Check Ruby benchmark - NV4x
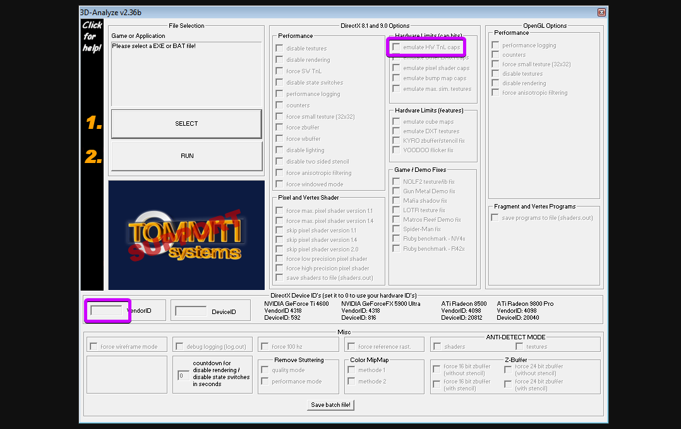Image resolution: width=681 pixels, height=429 pixels. [x=396, y=238]
